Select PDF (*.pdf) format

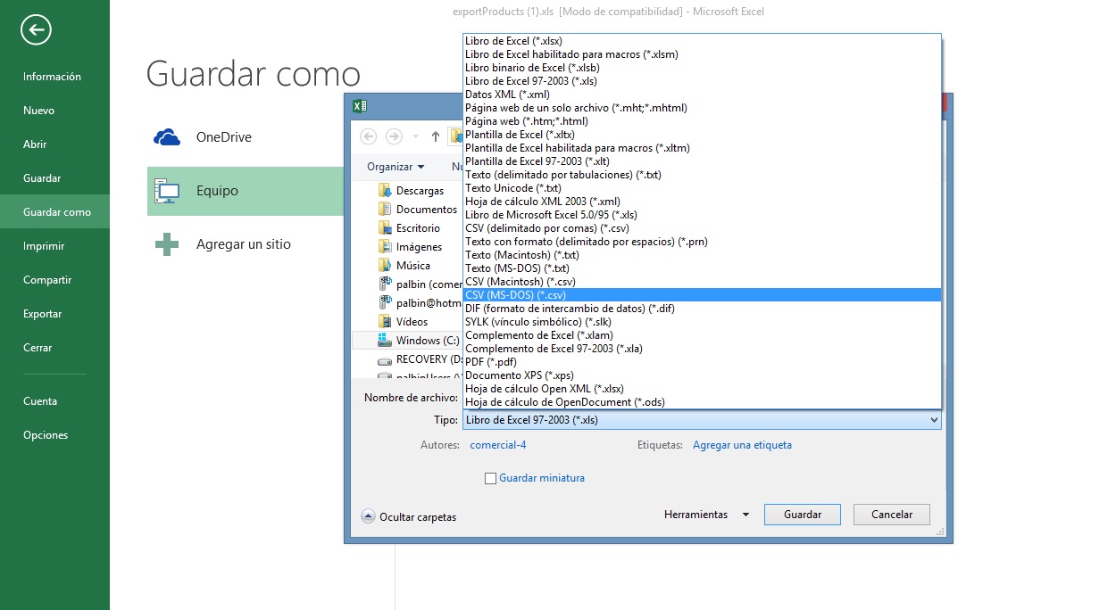(702, 361)
